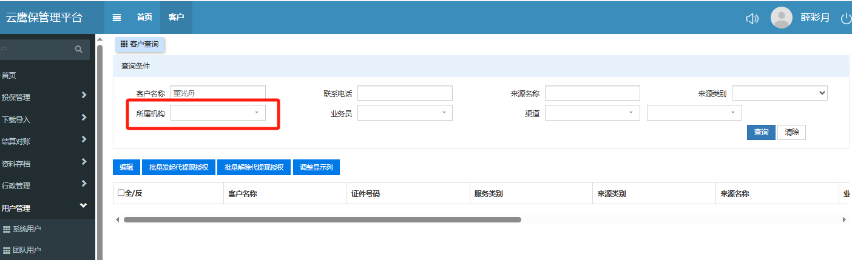Open the 业务员 dropdown
The image size is (852, 260).
click(x=405, y=113)
